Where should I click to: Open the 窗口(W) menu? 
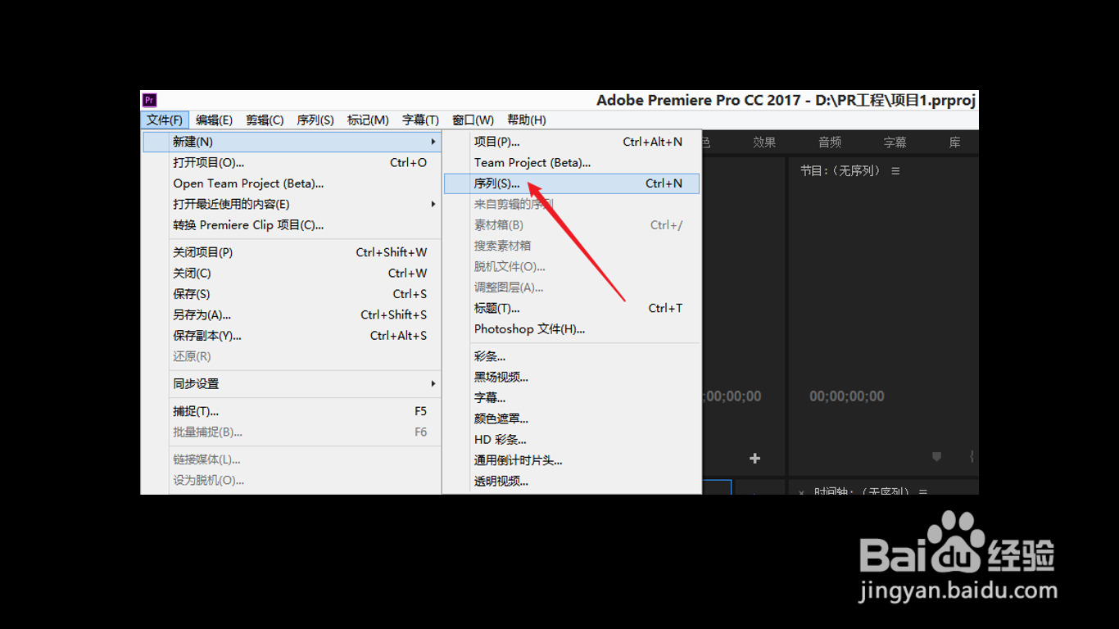(473, 120)
